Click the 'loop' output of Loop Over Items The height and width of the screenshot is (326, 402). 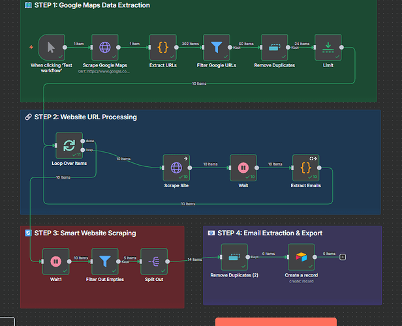pyautogui.click(x=82, y=150)
